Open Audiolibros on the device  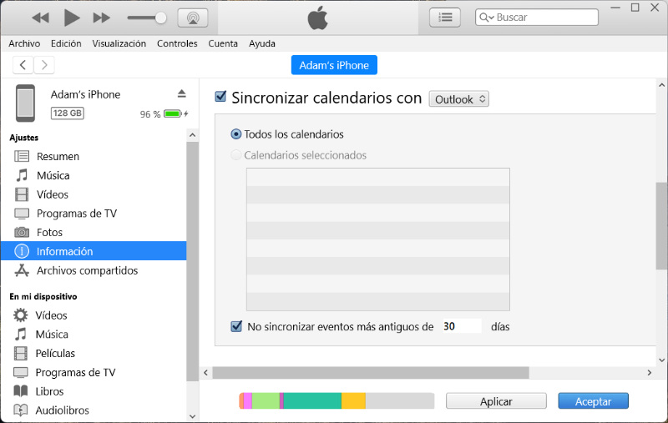[x=94, y=410]
